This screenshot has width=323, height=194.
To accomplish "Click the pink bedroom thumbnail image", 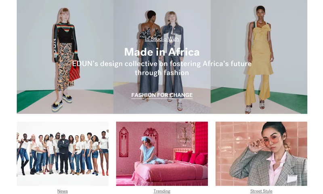I will click(x=162, y=154).
